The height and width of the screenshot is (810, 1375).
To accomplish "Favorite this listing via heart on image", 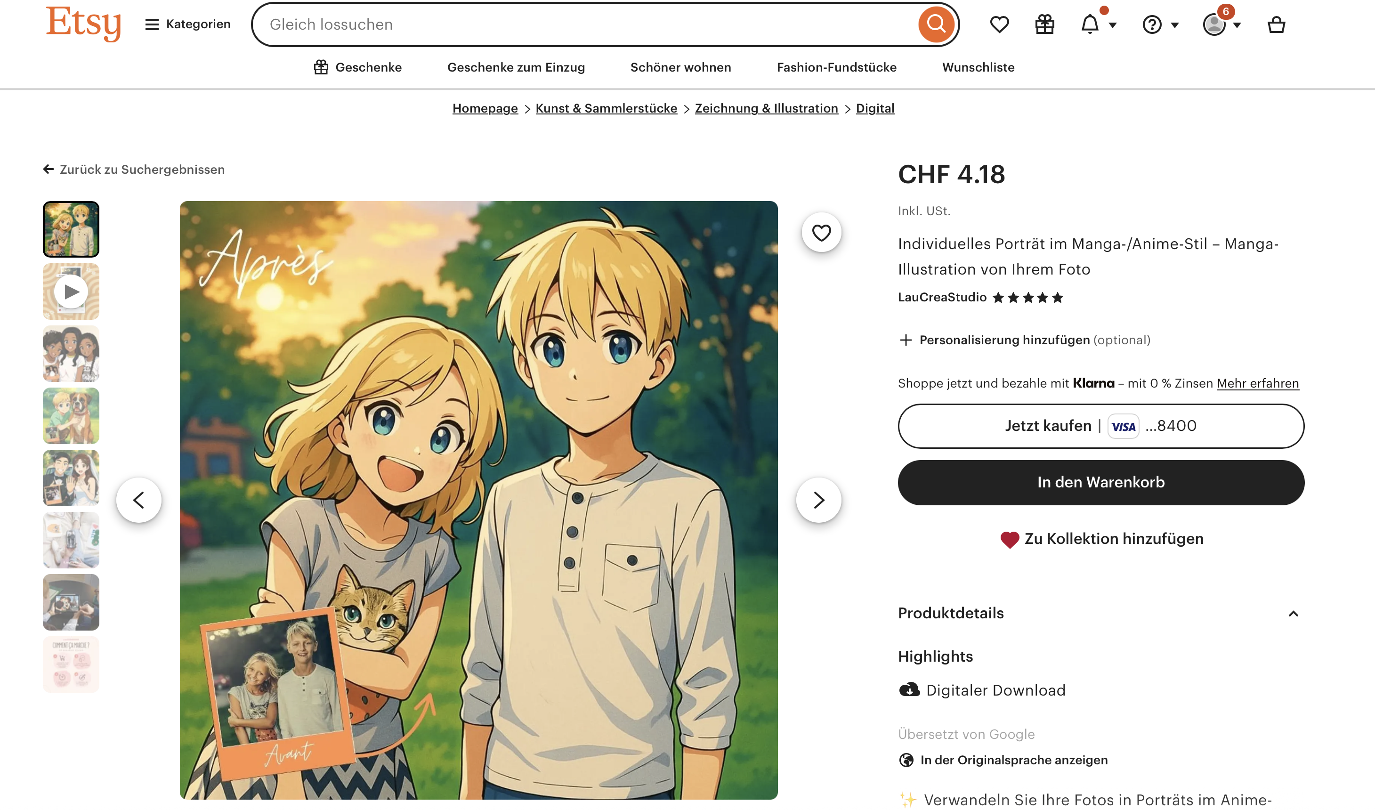I will click(x=821, y=233).
